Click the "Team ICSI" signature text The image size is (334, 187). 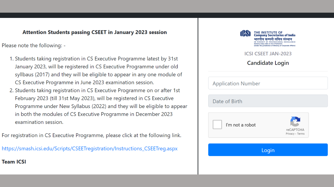tap(14, 162)
